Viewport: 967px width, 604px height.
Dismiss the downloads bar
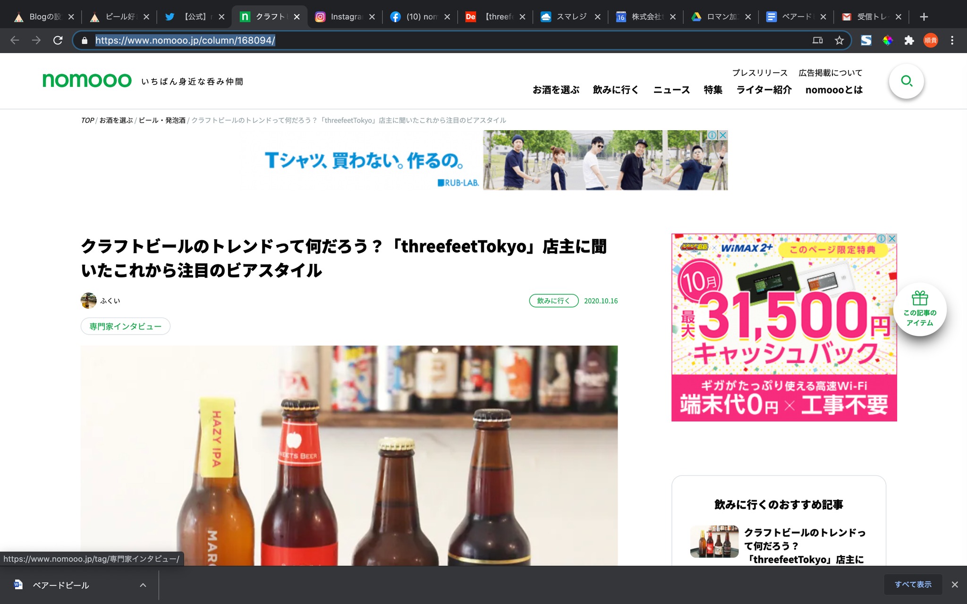tap(954, 585)
